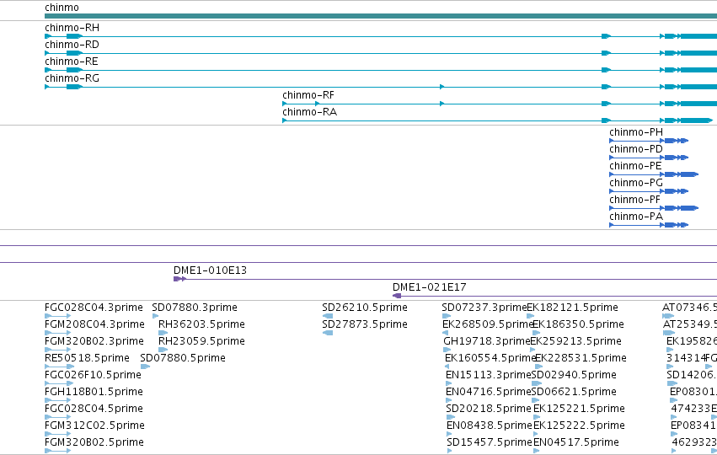Click the SD26210.5prime reverse arrow glyph
The image size is (717, 455).
pyautogui.click(x=328, y=316)
